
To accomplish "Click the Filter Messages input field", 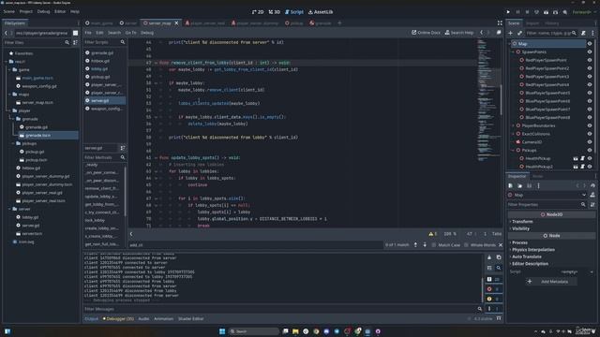I will tap(279, 309).
